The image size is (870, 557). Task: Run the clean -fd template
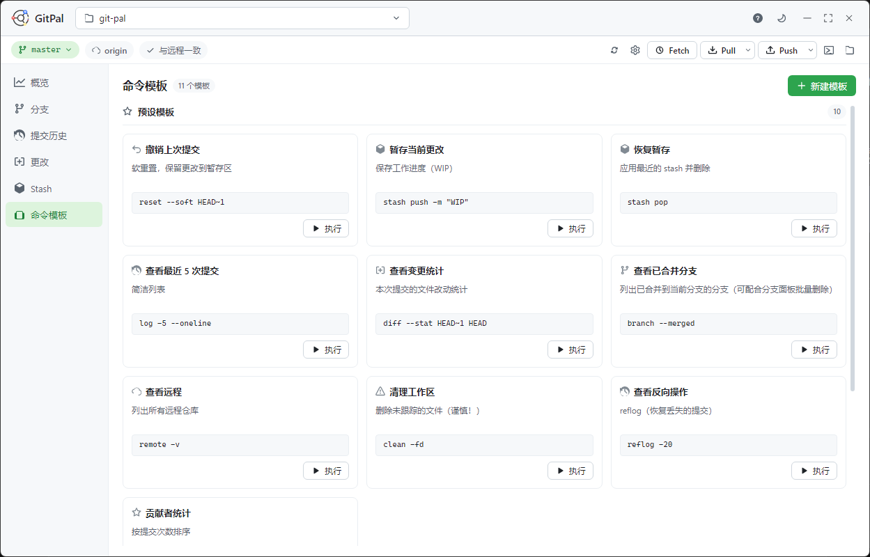click(570, 471)
